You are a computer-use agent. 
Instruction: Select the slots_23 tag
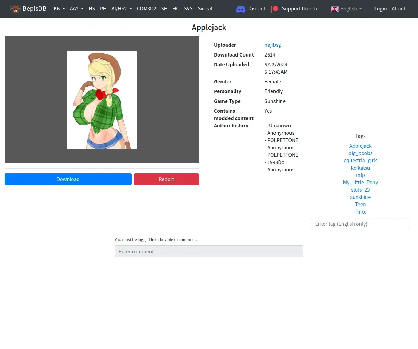[x=361, y=190]
